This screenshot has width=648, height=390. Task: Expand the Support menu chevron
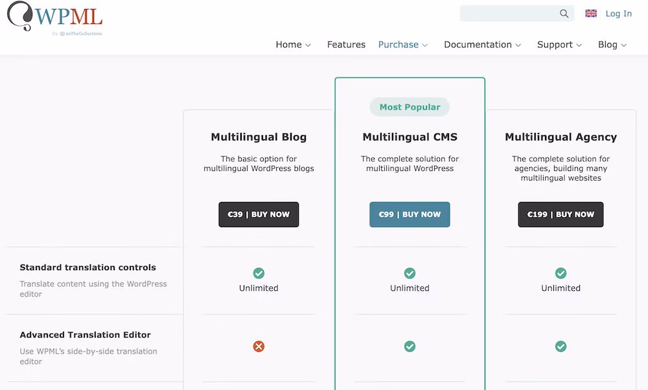coord(579,45)
